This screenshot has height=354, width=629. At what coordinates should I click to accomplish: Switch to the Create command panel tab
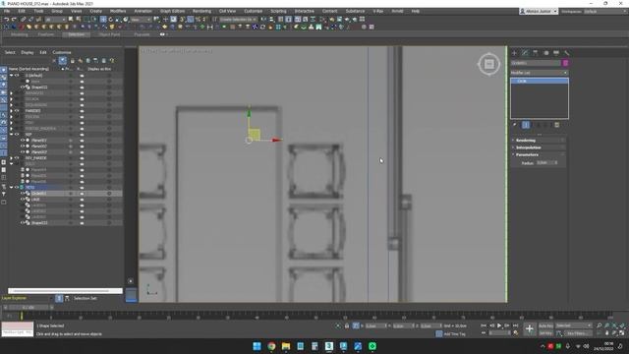[x=515, y=53]
